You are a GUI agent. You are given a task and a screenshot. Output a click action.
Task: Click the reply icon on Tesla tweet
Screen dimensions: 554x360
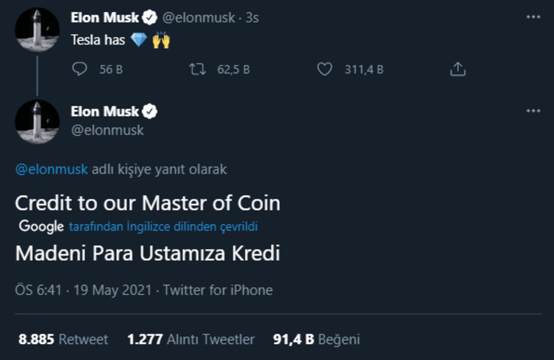click(81, 69)
